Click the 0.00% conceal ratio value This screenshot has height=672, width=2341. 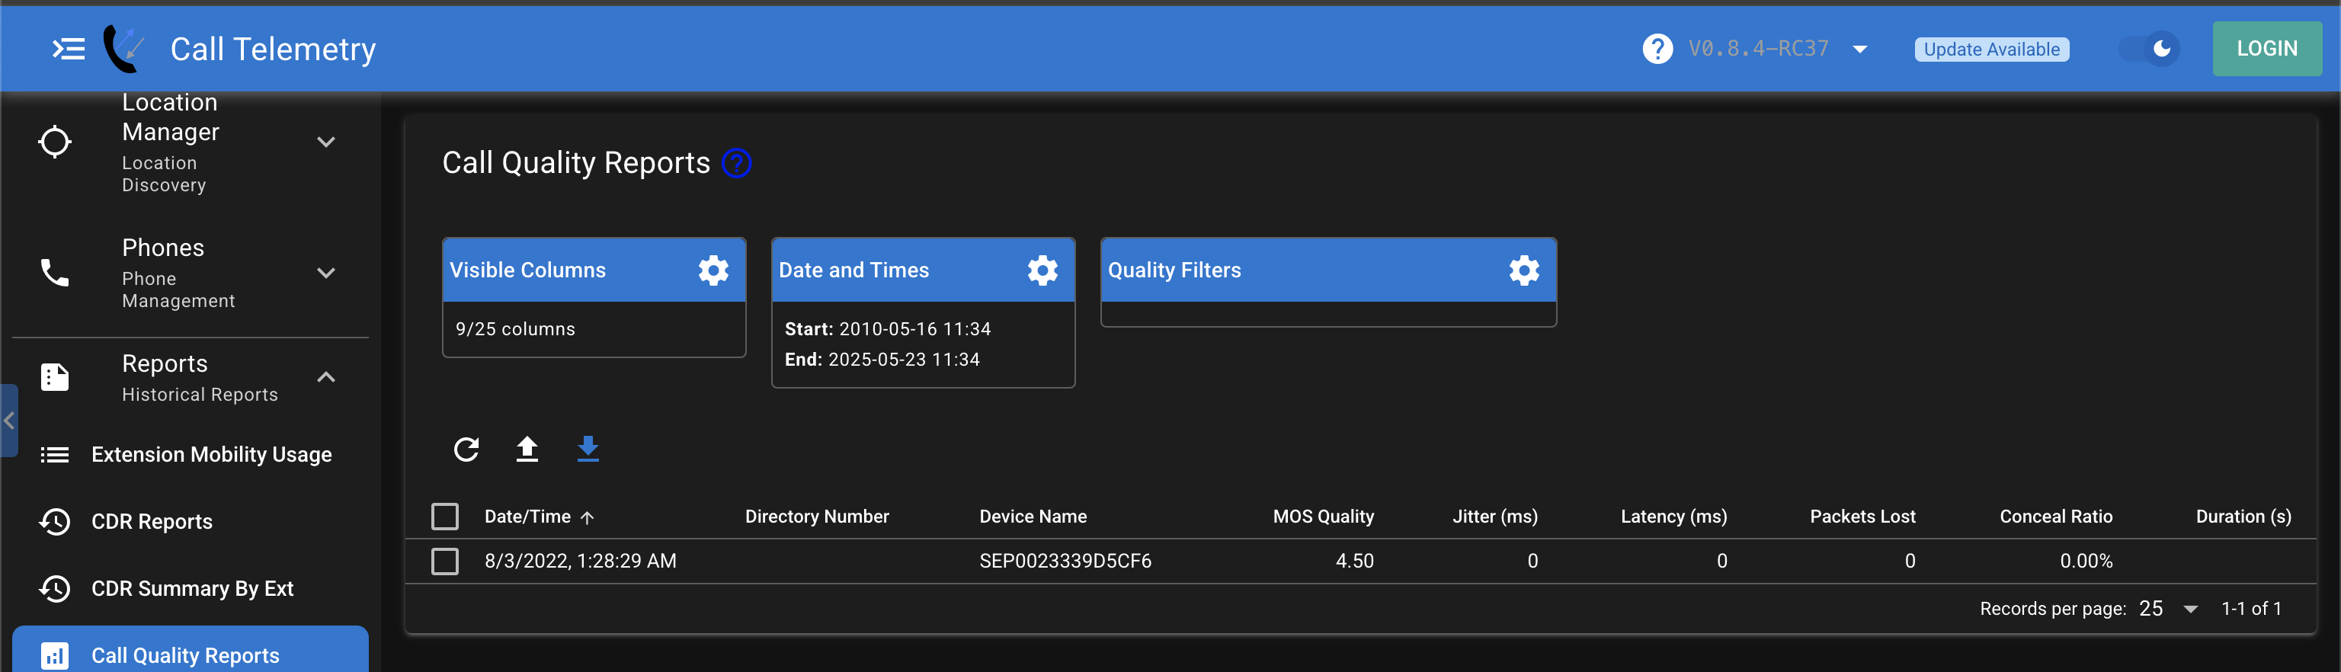tap(2086, 562)
